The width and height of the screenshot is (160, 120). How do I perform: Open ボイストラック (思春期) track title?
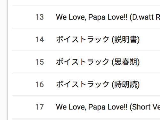click(x=98, y=62)
